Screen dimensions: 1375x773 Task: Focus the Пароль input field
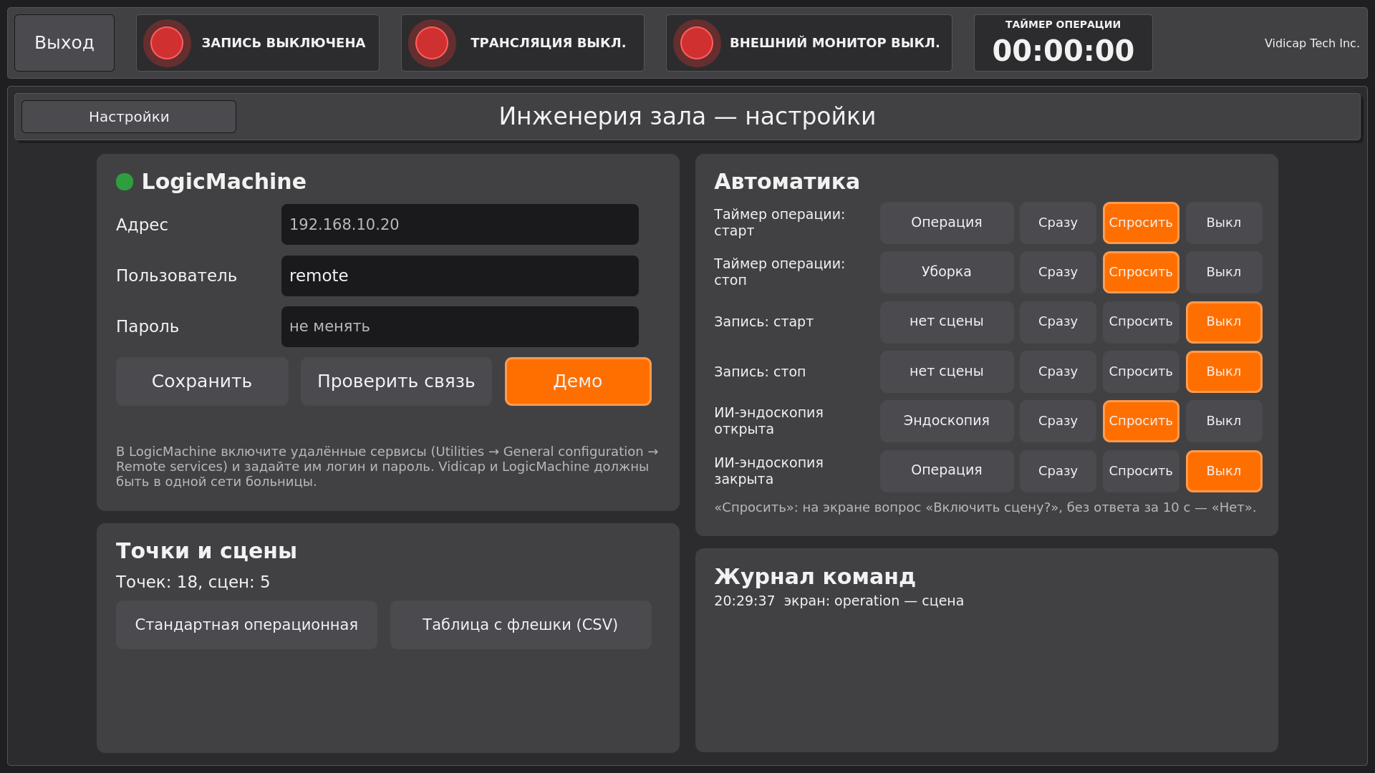(x=460, y=326)
